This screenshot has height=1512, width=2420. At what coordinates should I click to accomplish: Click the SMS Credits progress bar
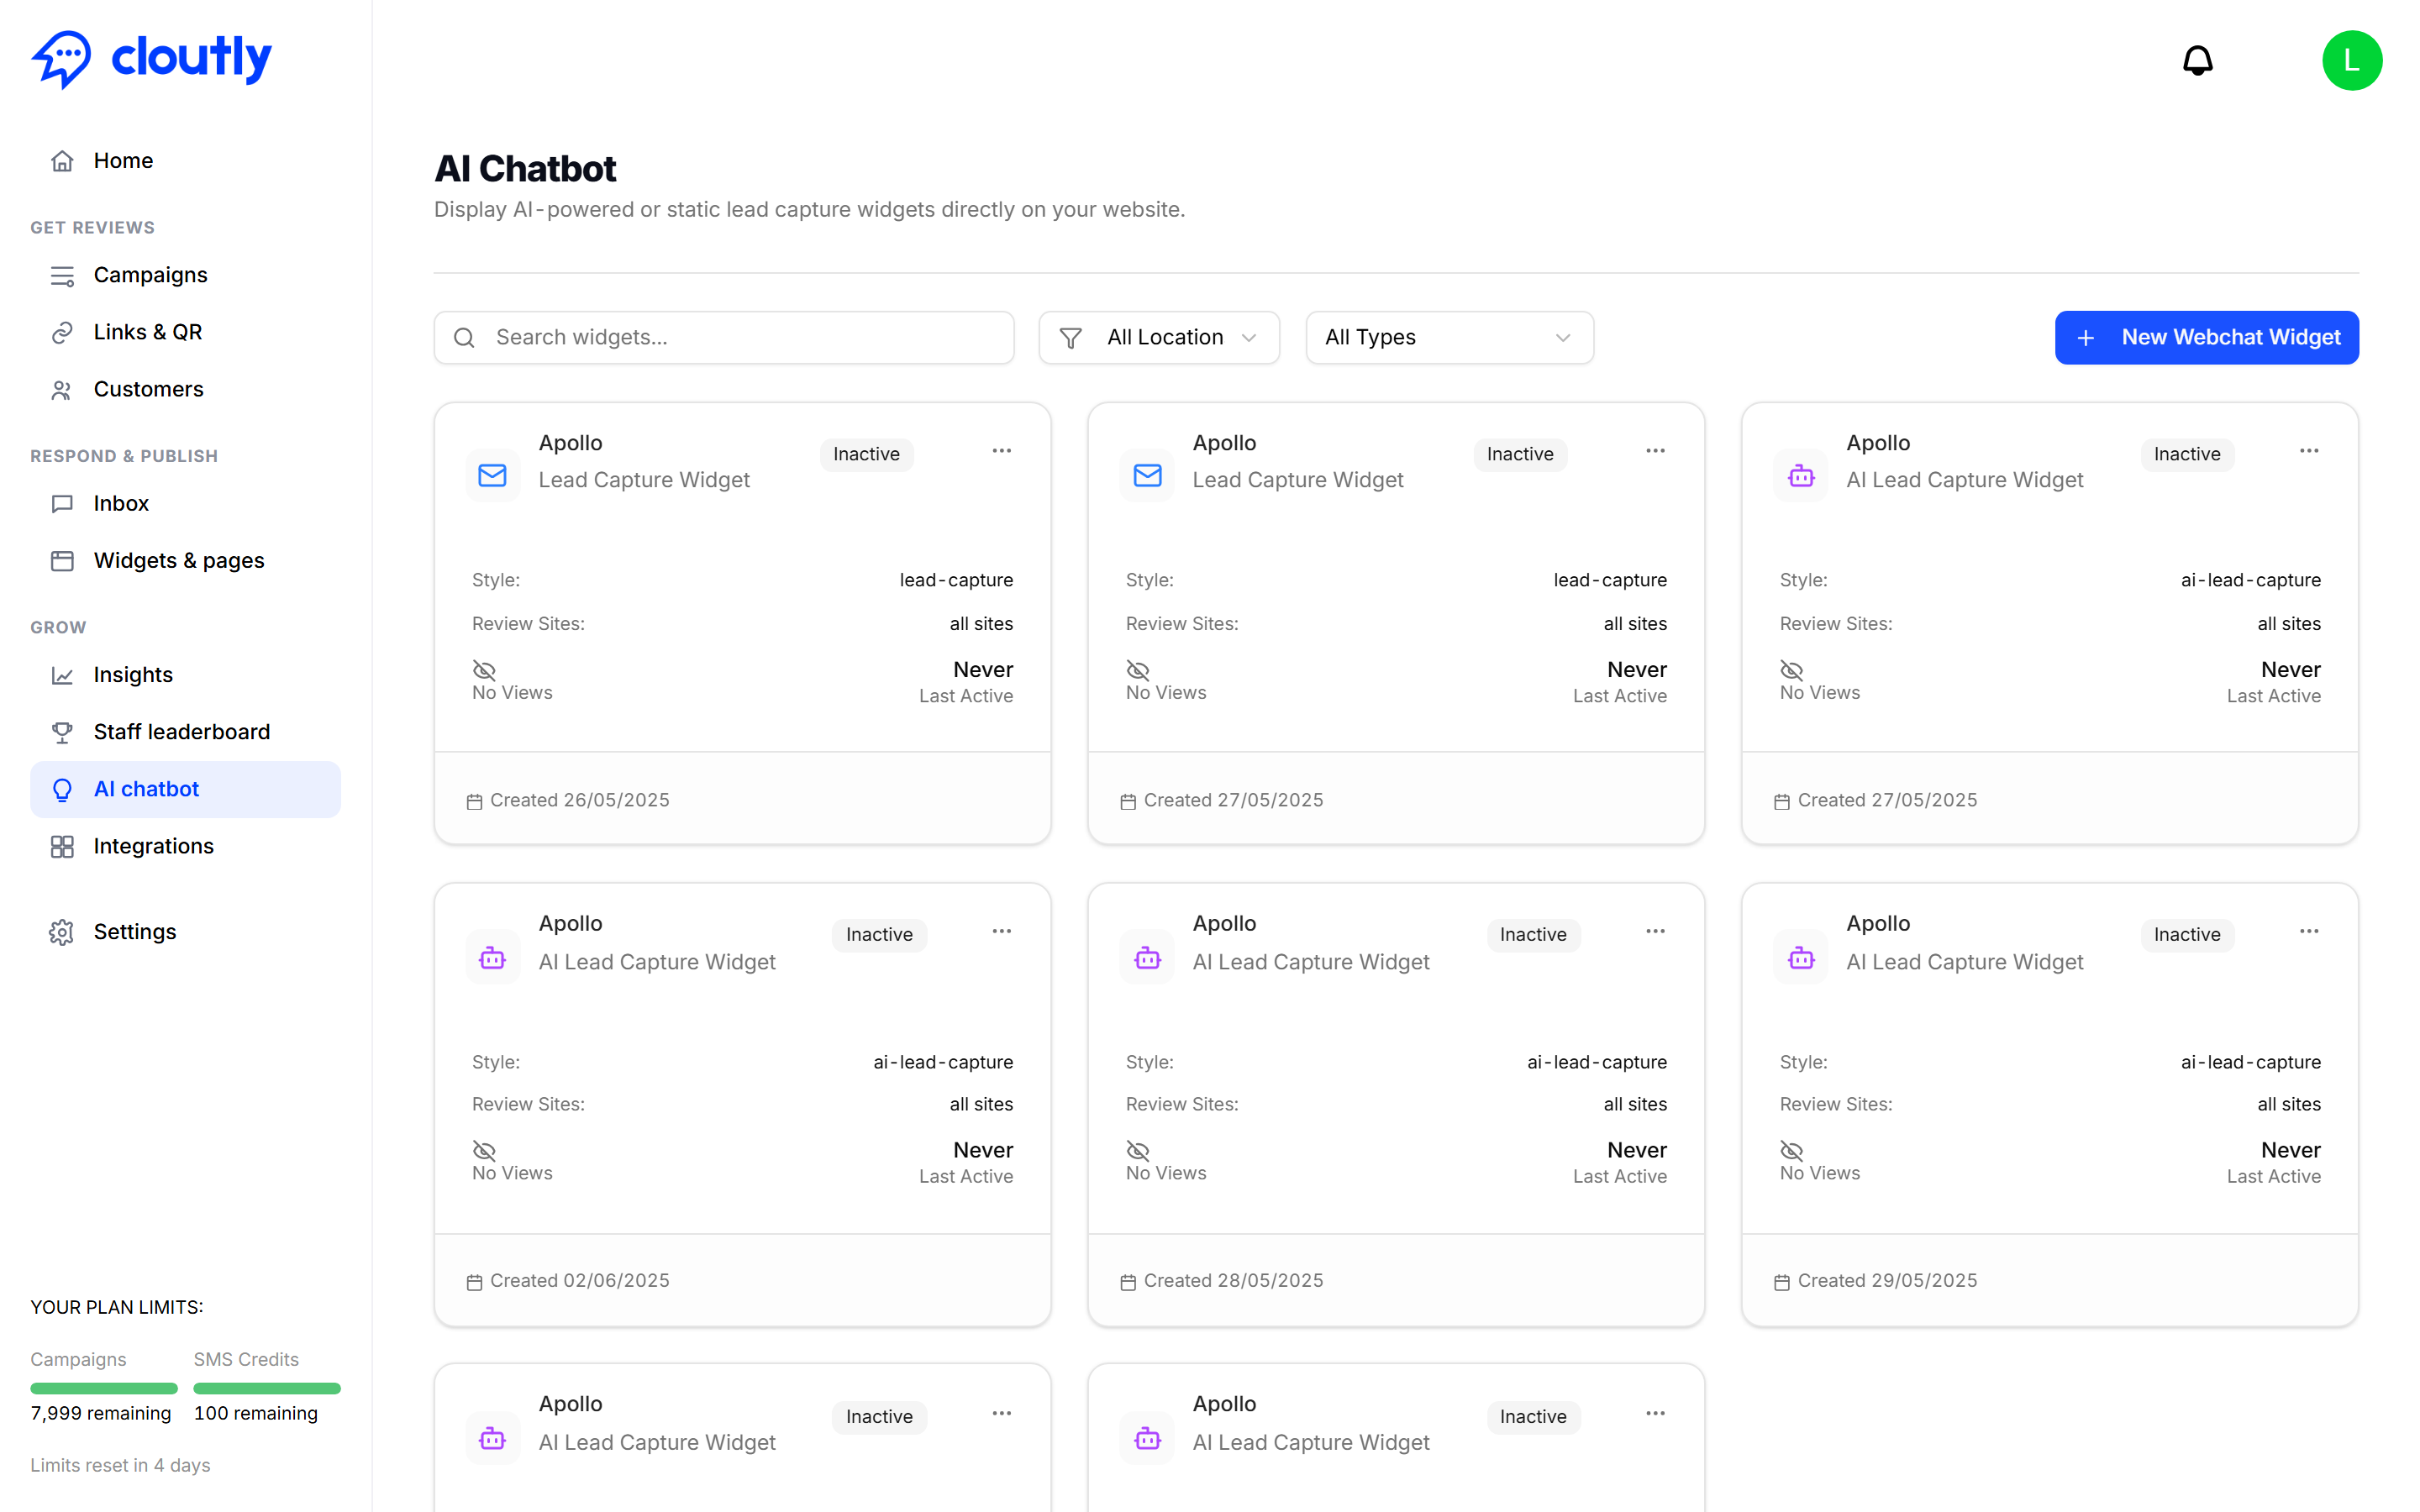[267, 1388]
